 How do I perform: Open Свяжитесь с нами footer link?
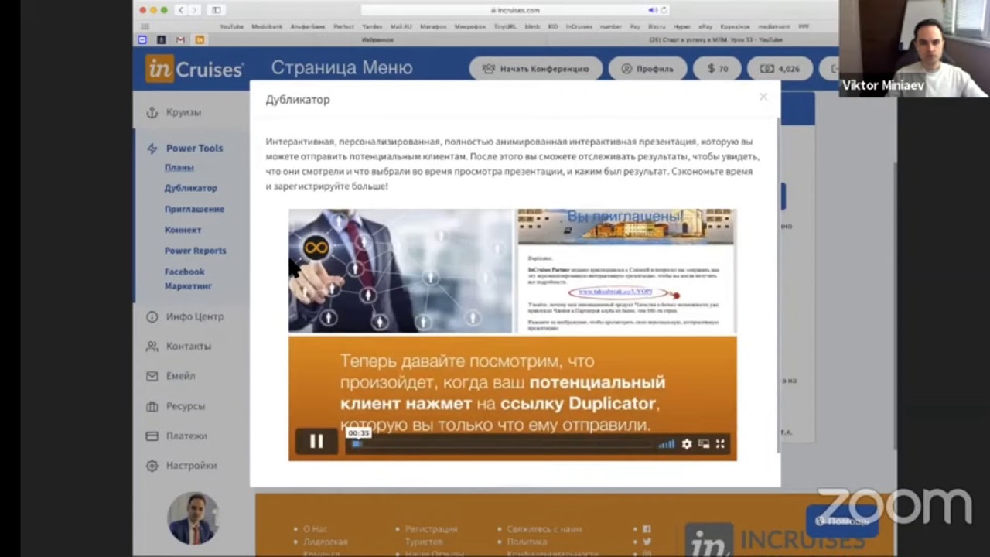[544, 529]
